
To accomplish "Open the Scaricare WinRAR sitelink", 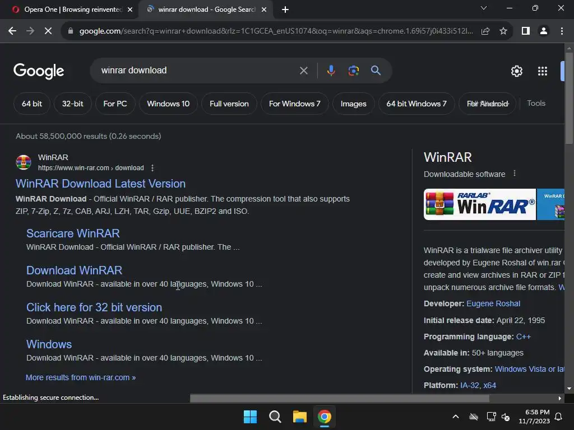I will point(73,233).
